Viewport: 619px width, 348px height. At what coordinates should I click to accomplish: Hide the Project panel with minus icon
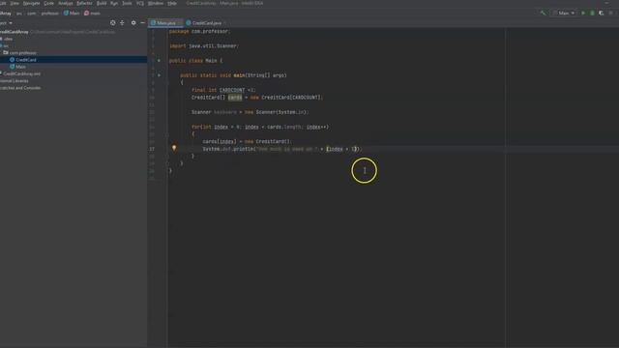(142, 23)
